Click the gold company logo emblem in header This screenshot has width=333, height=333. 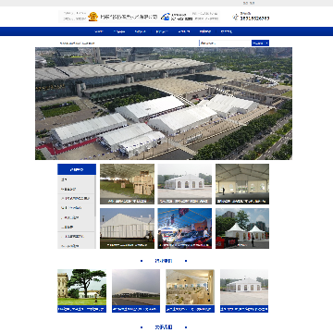(x=92, y=17)
